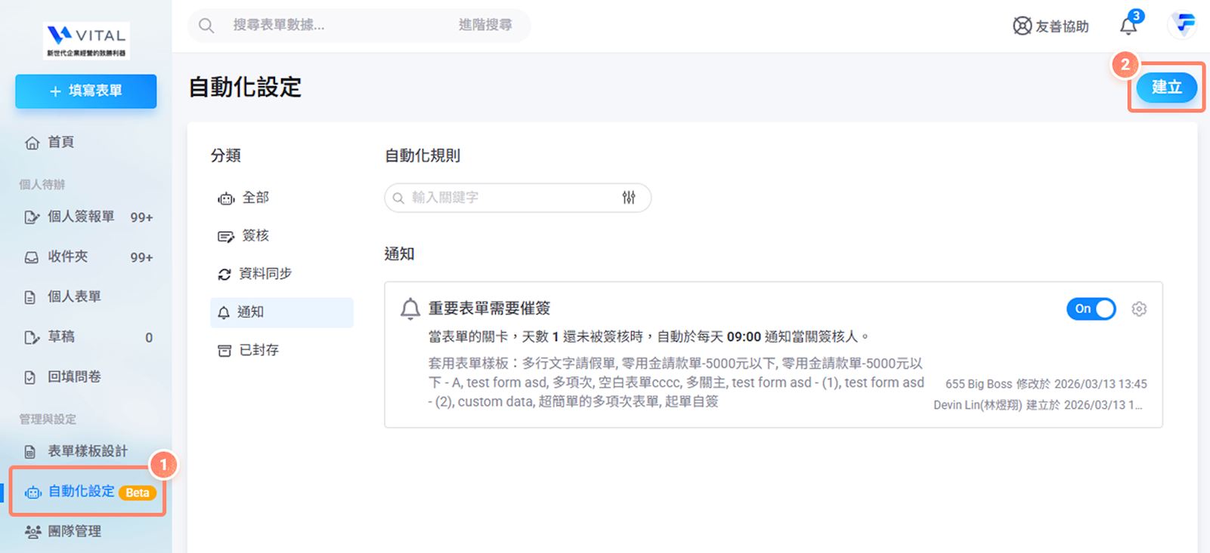Select the 簽核 category
Viewport: 1210px width, 553px height.
[255, 236]
